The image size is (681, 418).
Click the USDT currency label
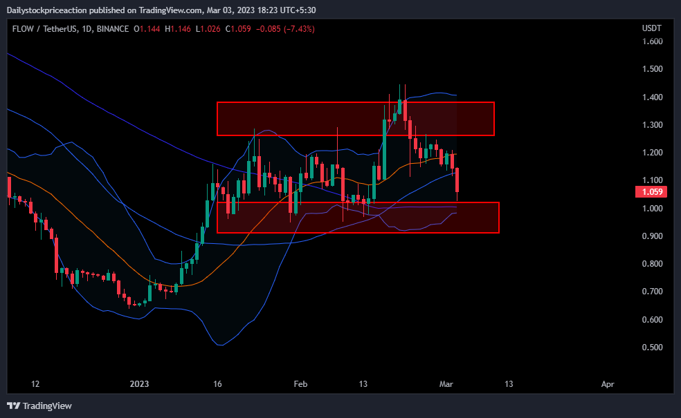651,28
